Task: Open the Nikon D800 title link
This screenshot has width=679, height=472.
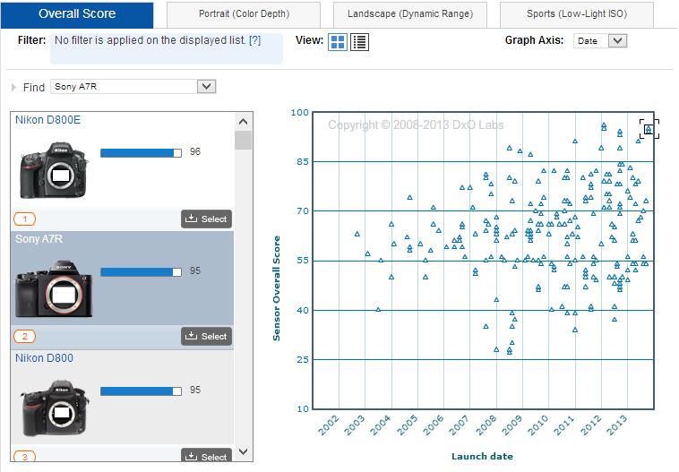Action: (44, 358)
